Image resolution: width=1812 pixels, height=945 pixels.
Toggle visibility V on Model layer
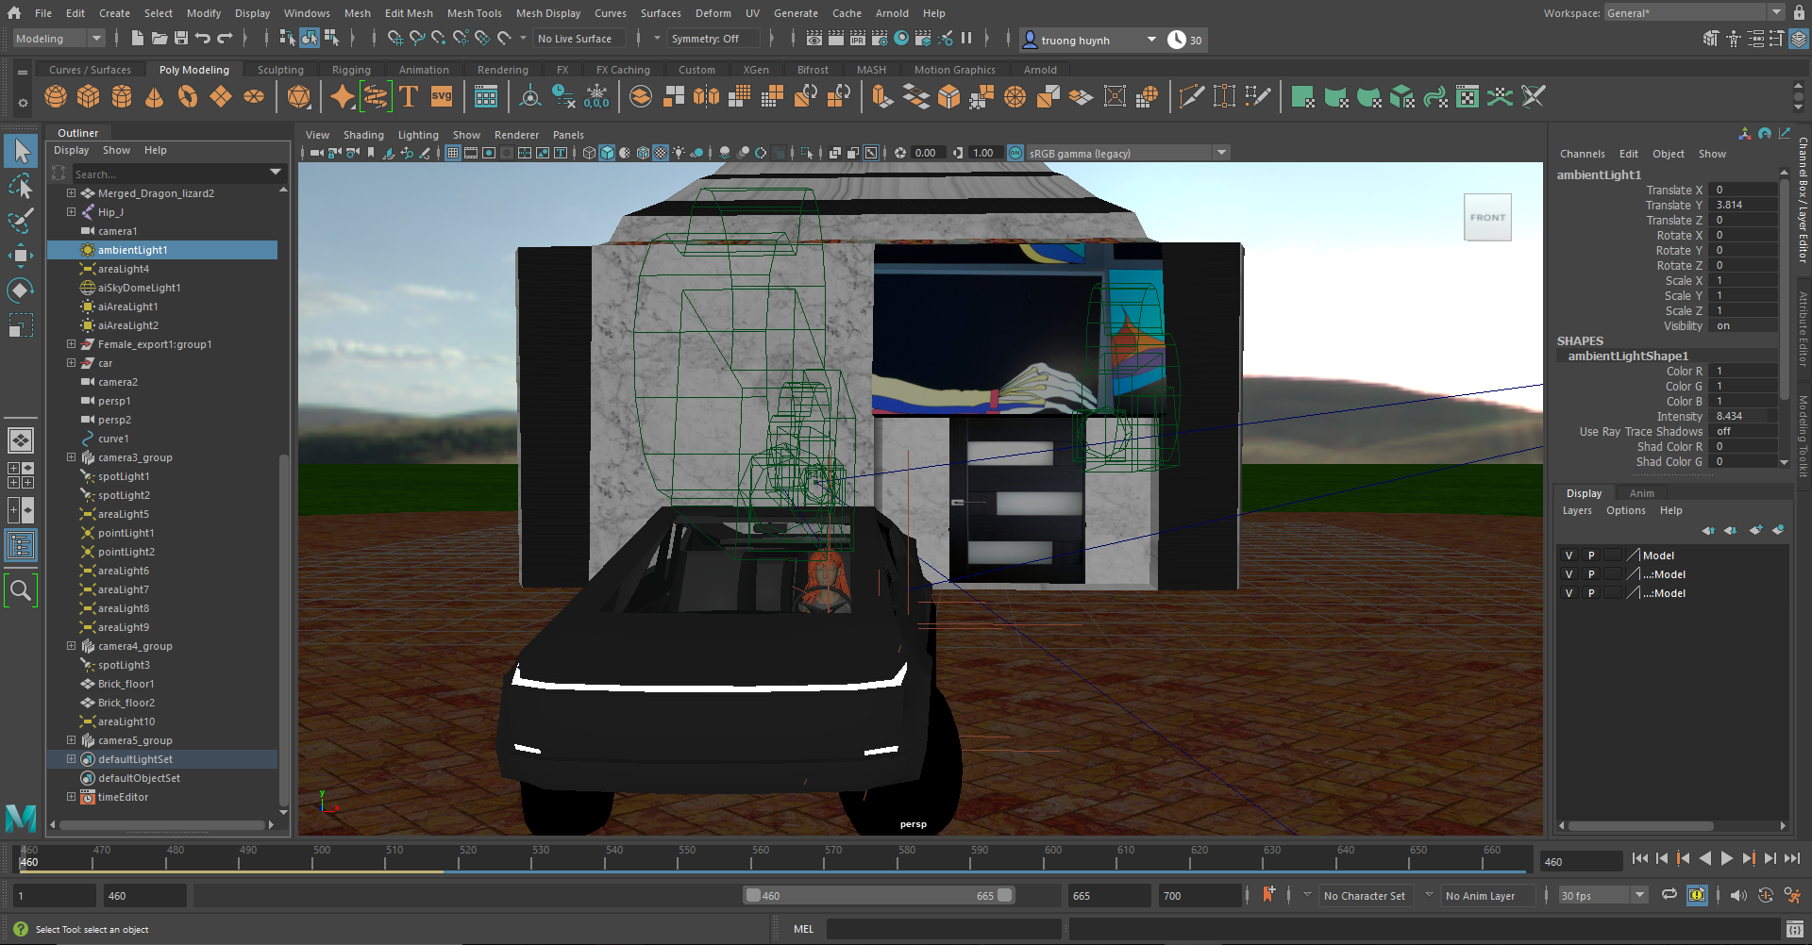(1569, 555)
